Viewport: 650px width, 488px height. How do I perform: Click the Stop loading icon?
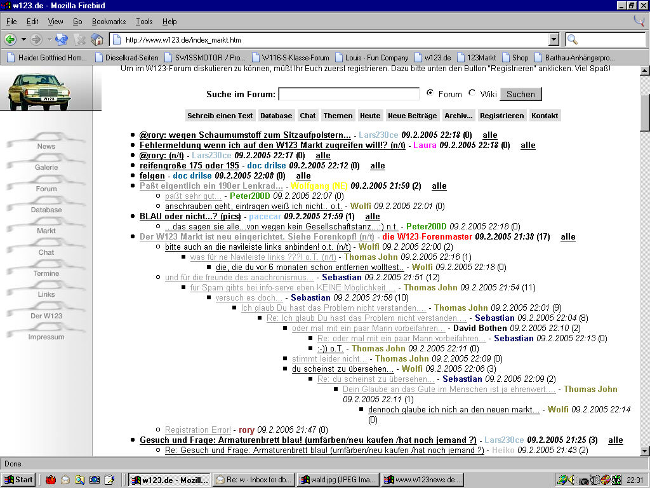pos(80,39)
